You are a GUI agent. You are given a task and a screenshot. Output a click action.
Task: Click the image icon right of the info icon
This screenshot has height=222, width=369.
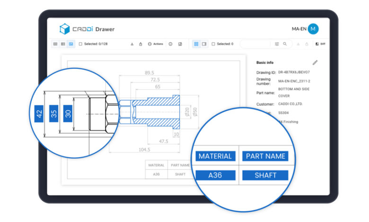180,44
